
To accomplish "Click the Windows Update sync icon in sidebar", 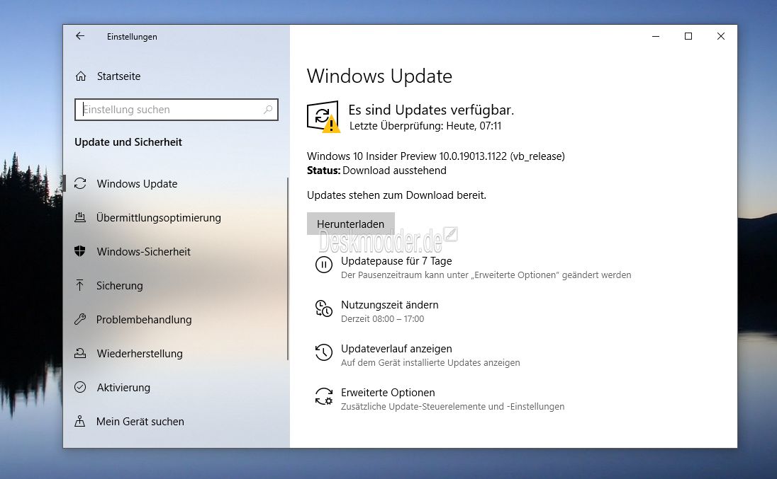I will pos(80,183).
